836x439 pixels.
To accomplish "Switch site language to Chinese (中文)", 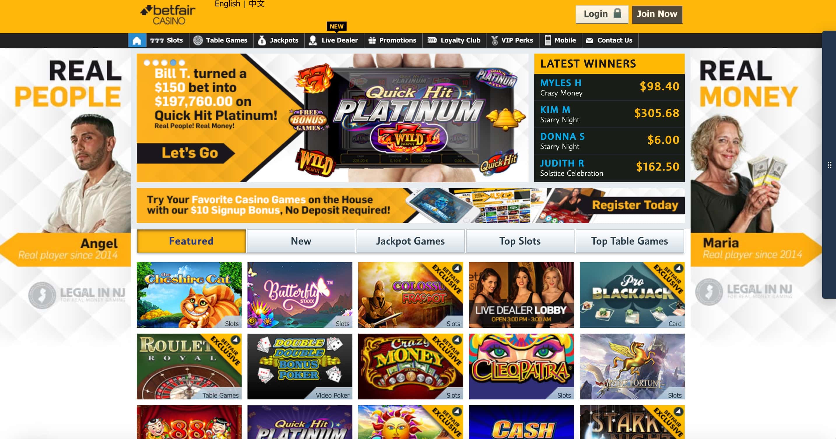I will 257,4.
